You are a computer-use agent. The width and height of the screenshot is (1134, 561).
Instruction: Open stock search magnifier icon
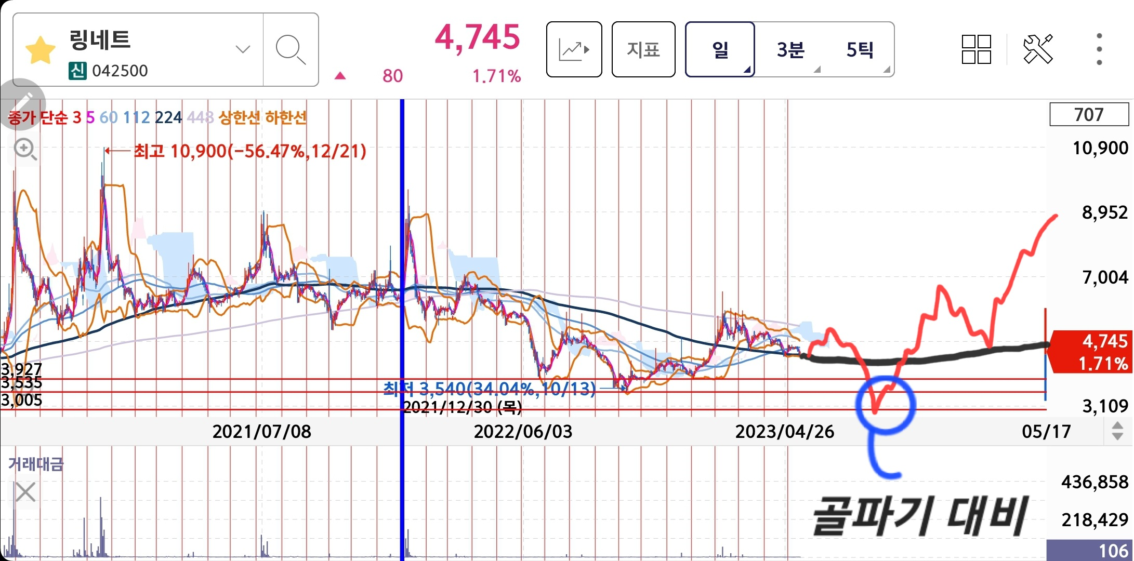point(290,50)
